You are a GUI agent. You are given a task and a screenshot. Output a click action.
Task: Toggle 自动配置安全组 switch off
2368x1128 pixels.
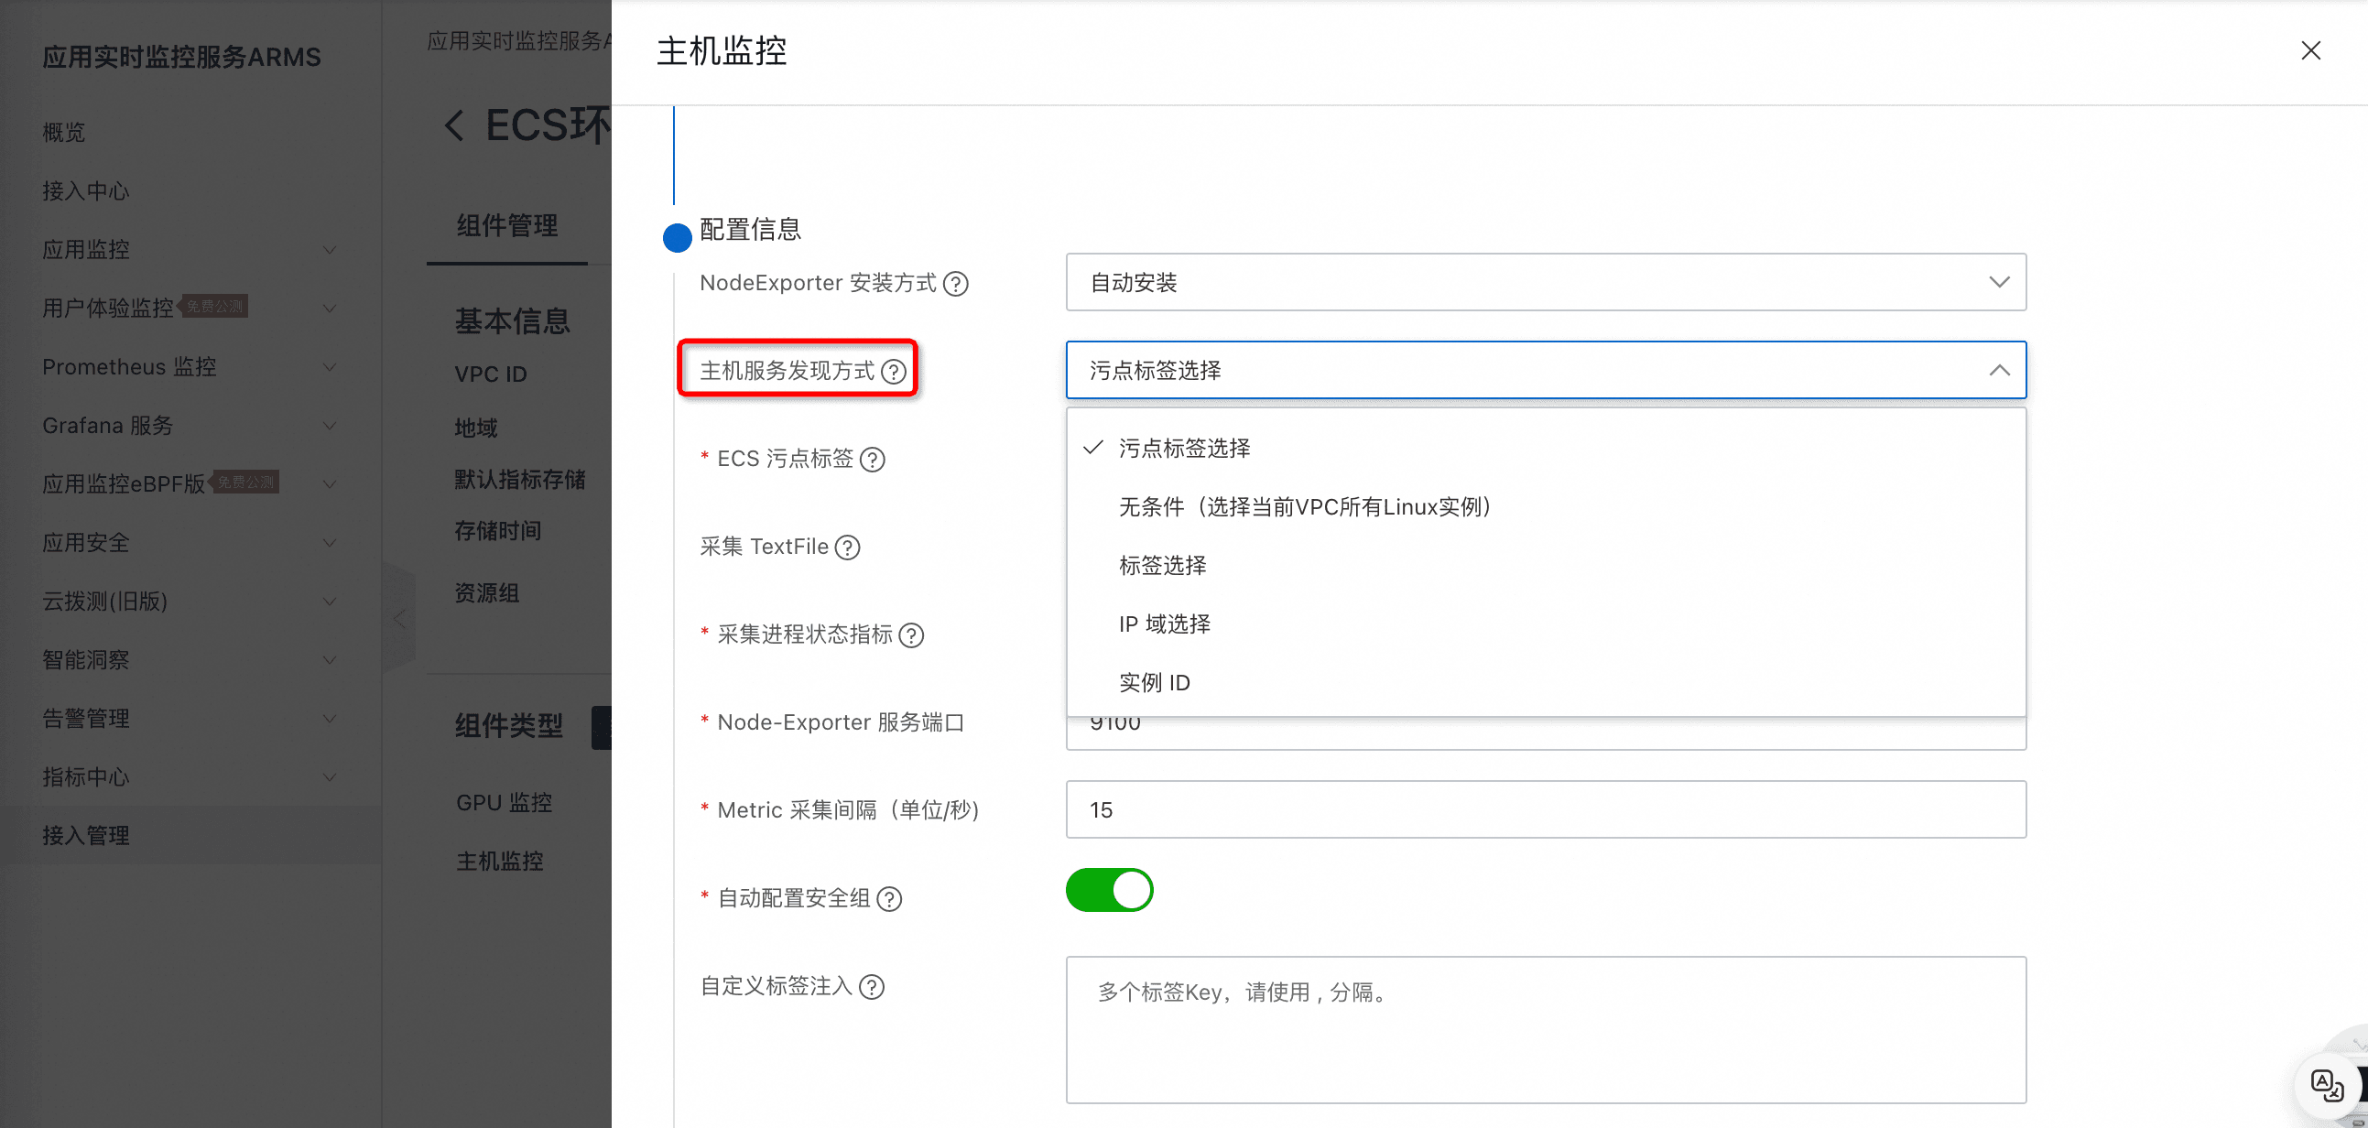click(x=1109, y=890)
